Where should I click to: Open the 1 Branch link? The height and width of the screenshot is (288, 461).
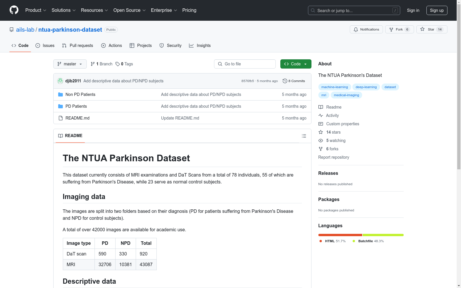click(x=101, y=64)
